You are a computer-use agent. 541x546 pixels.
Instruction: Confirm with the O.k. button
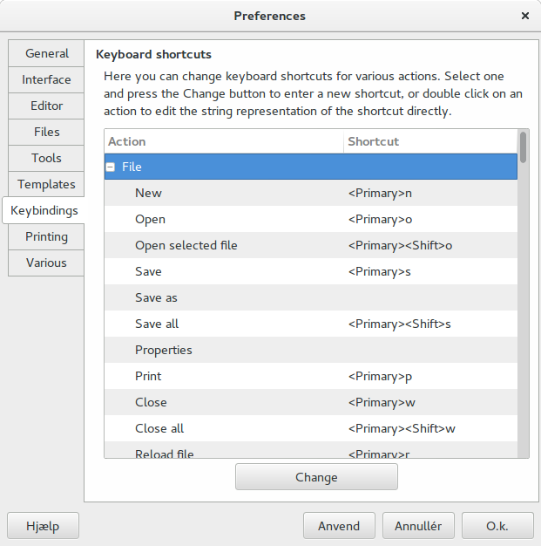tap(497, 526)
